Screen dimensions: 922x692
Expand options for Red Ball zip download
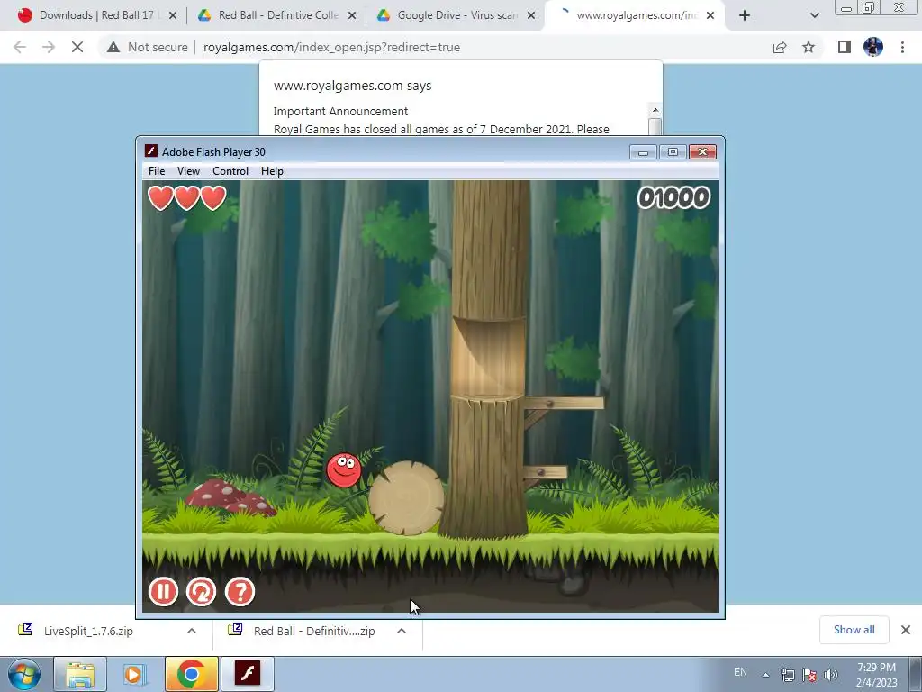(x=402, y=631)
